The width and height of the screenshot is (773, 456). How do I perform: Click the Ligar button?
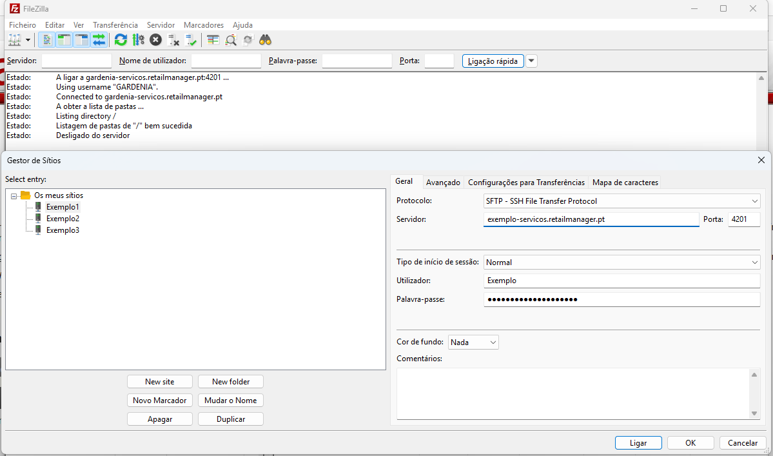(x=638, y=442)
